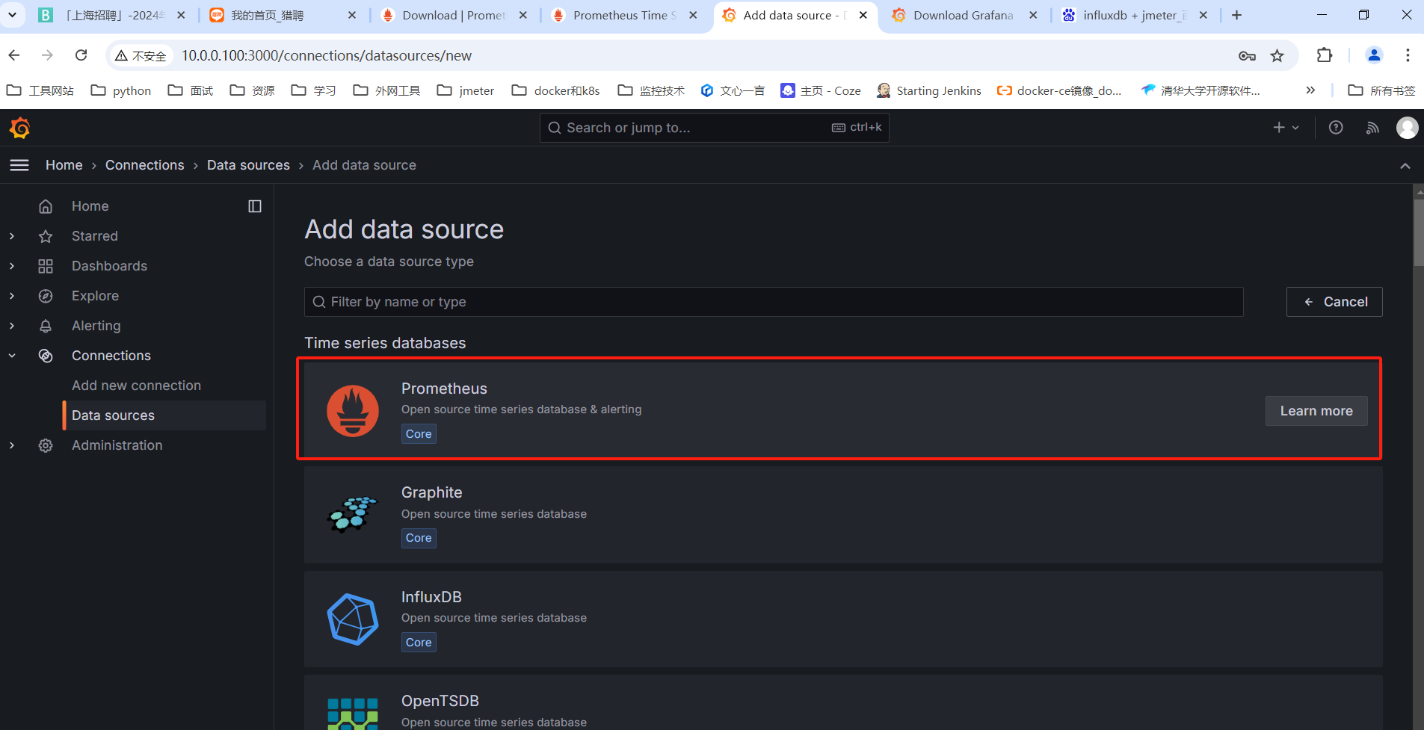
Task: Go to Home breadcrumb link
Action: [x=64, y=165]
